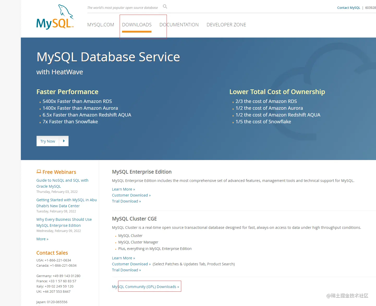Click the 'MySQL Cluster Manager' bullet item

[x=138, y=242]
